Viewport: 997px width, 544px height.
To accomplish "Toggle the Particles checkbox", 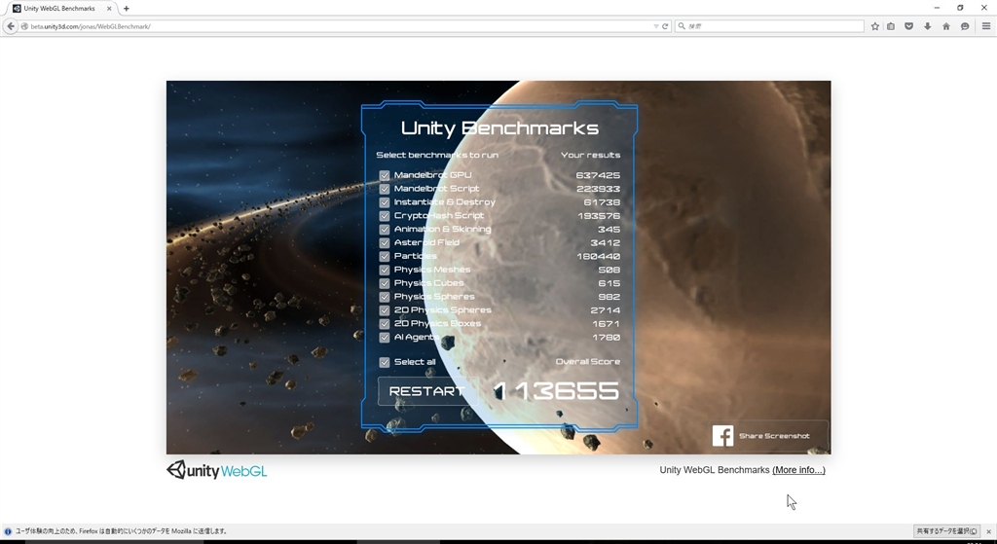I will point(384,256).
